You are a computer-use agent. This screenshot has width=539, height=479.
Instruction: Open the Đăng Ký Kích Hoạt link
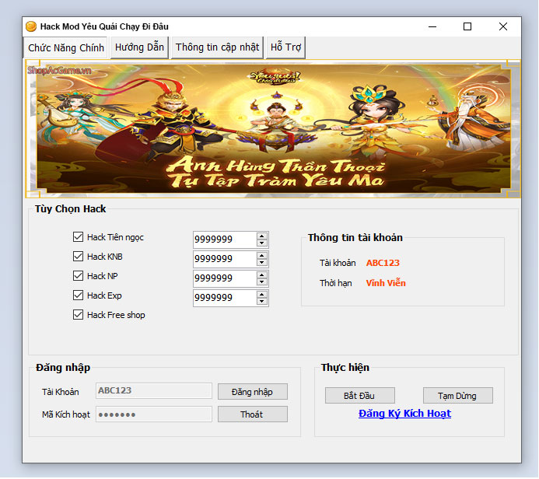[404, 414]
